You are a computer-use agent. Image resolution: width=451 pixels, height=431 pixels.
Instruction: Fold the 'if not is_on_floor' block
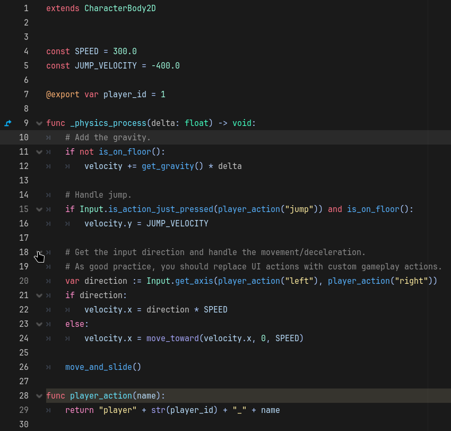click(x=39, y=152)
